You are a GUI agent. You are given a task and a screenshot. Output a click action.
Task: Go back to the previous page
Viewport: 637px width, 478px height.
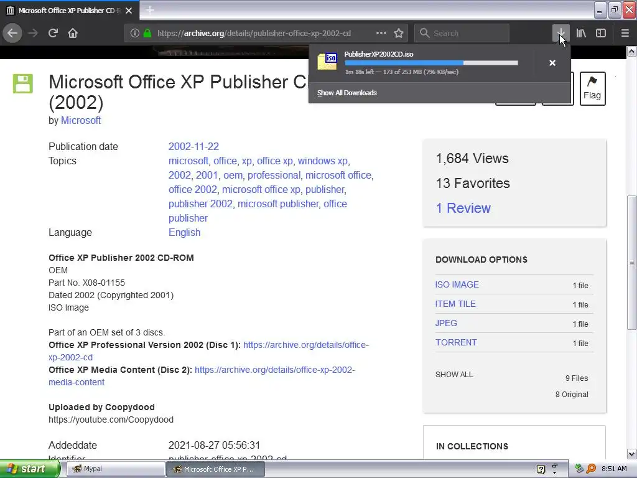tap(12, 34)
